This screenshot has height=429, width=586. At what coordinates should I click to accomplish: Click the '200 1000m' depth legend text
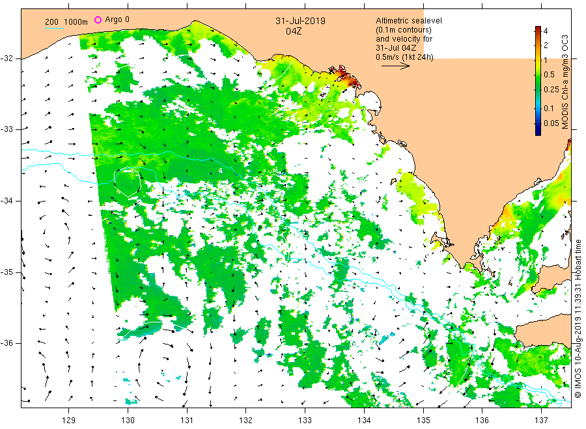point(66,22)
